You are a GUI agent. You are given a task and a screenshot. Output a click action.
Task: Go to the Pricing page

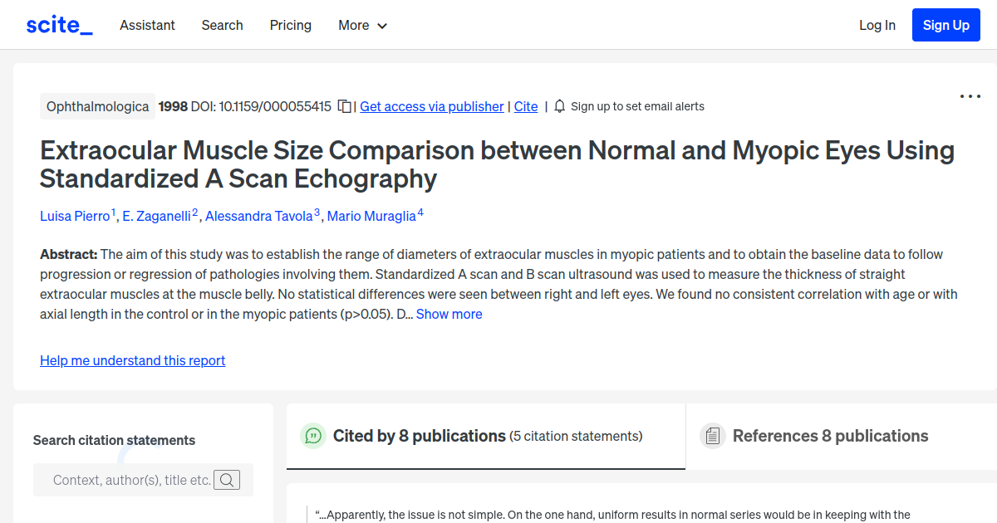click(x=290, y=25)
